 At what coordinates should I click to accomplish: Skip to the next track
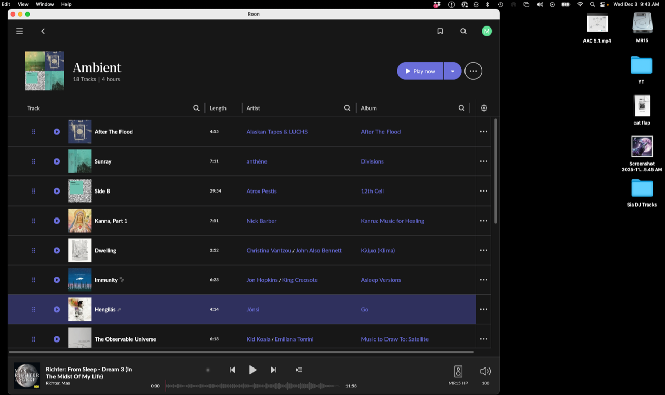tap(273, 370)
